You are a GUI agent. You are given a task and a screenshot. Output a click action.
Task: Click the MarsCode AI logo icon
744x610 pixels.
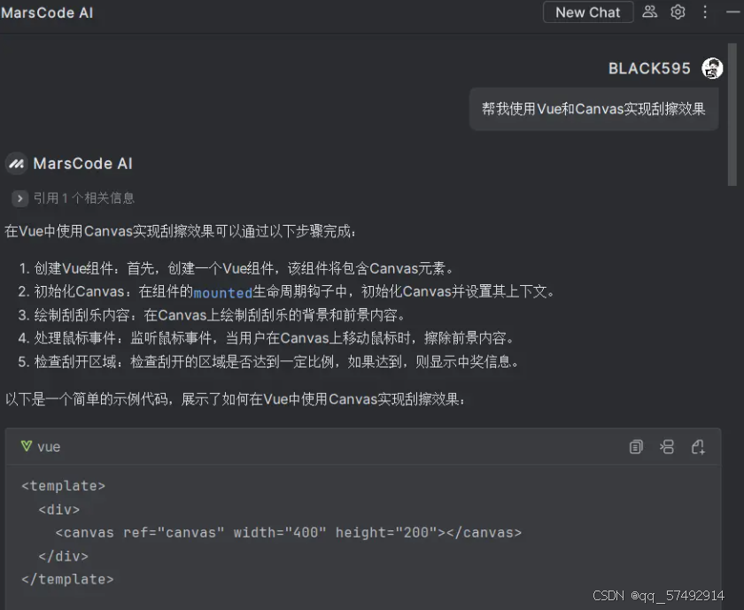pos(17,164)
